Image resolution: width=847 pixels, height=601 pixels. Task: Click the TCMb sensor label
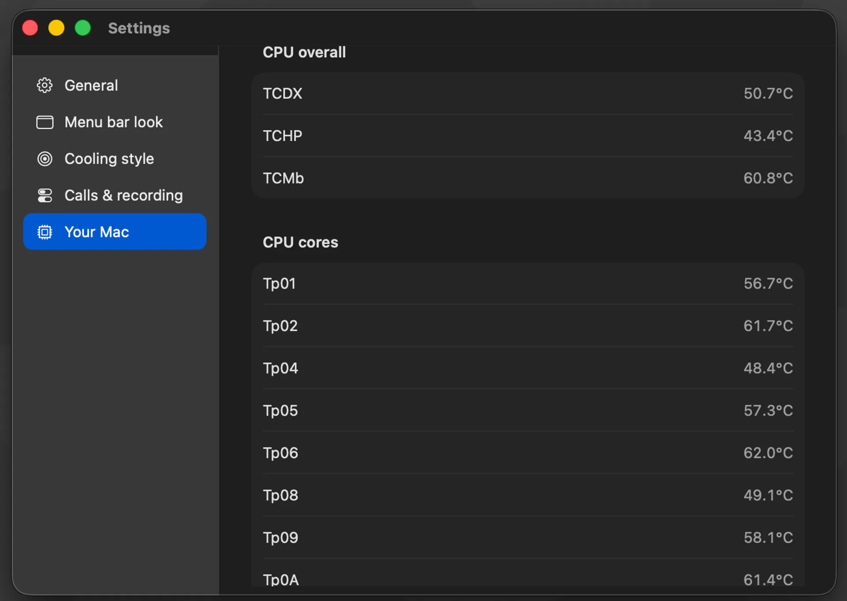pos(283,178)
